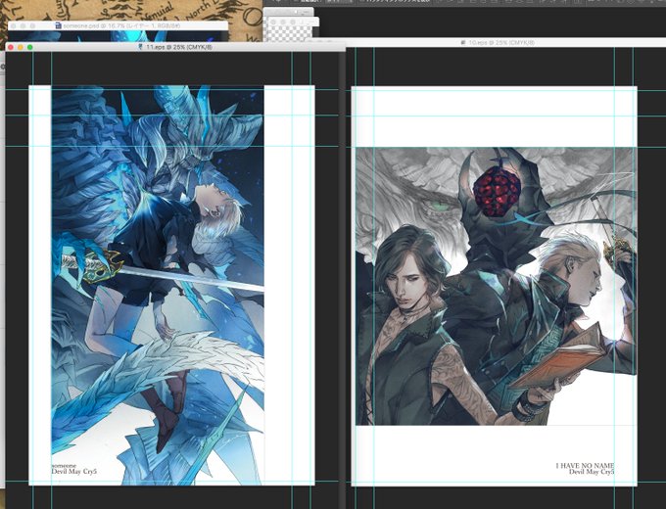This screenshot has height=509, width=666.
Task: Click the two-men artwork in 10.eps
Action: coord(497,286)
